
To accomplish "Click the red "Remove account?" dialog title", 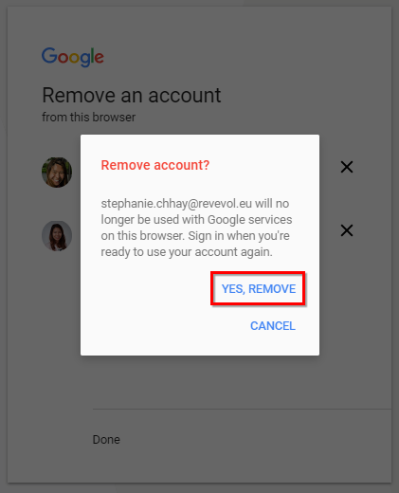I will point(155,165).
